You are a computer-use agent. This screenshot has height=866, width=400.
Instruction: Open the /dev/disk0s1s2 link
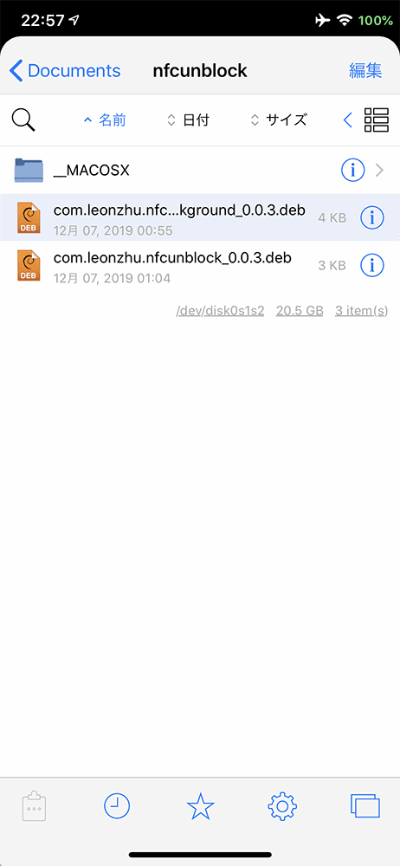[x=220, y=311]
